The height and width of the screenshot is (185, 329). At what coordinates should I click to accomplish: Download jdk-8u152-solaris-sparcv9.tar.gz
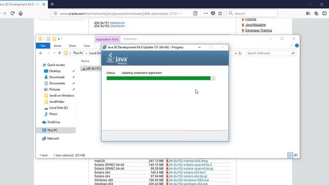pyautogui.click(x=191, y=169)
